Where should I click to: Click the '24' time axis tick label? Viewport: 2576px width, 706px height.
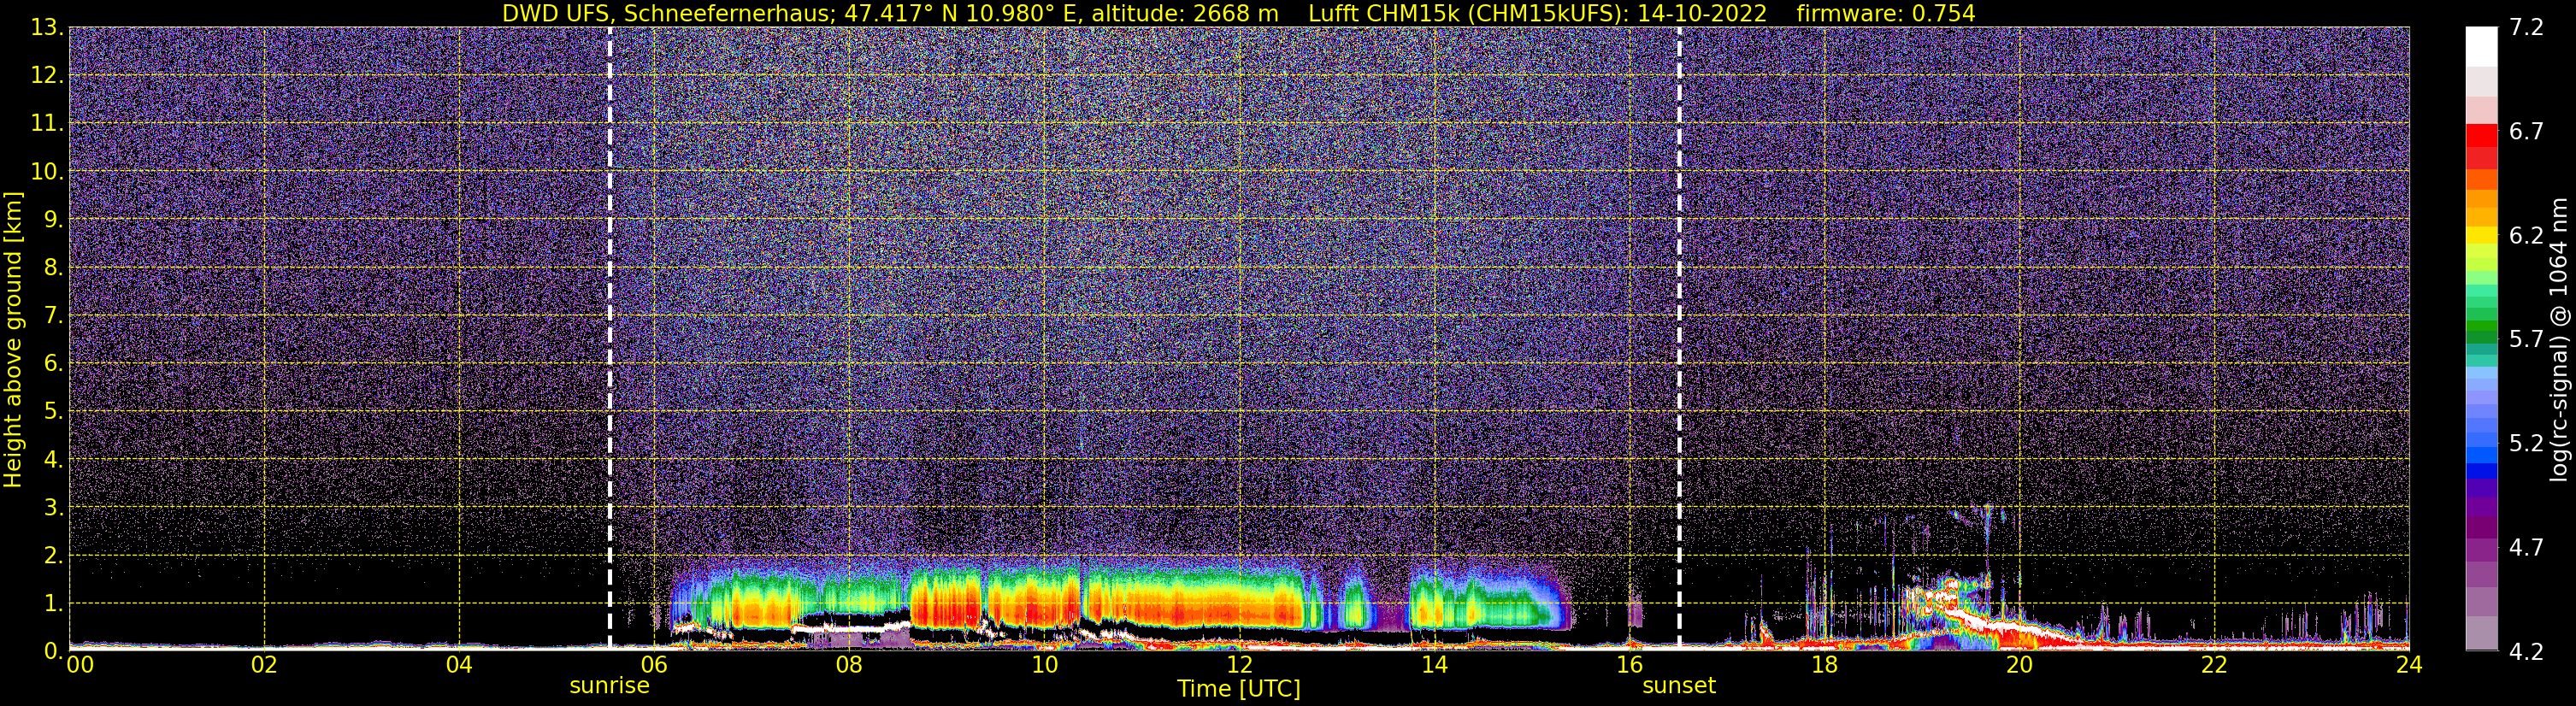pos(2409,665)
